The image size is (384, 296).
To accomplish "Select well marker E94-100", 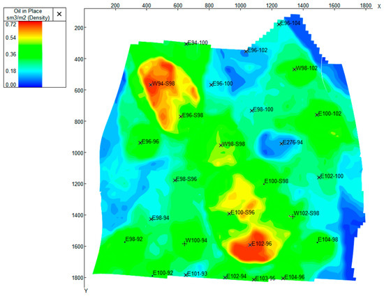I will (x=186, y=44).
